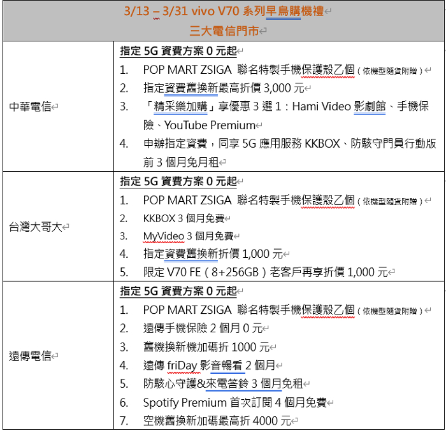Click the line "指定資費舊換新折價 1,000 元"
Viewport: 446px width, 431px height.
(212, 254)
